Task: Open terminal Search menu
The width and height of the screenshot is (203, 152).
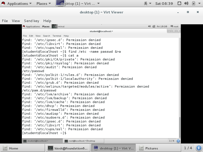Action: tap(46, 36)
